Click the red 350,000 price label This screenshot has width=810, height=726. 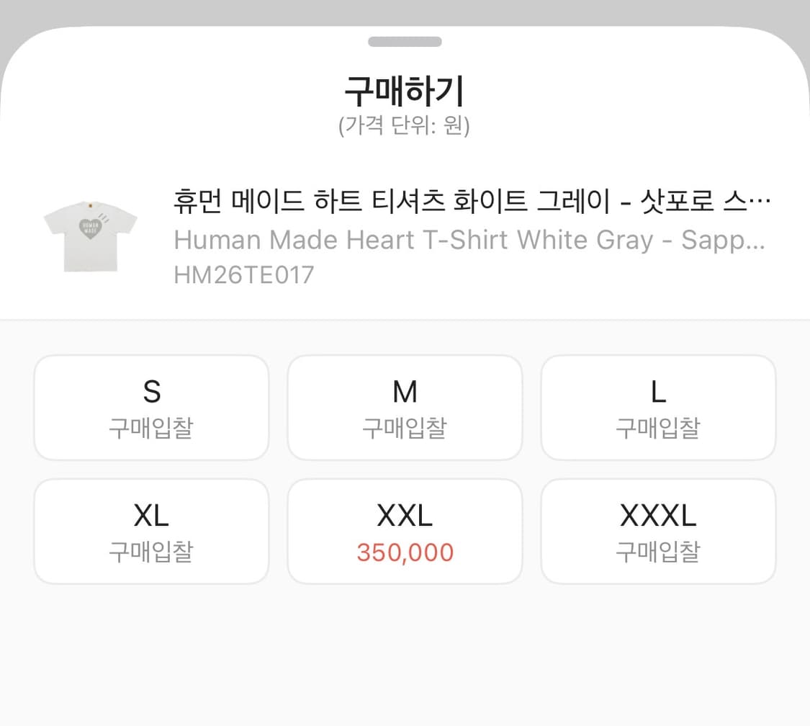coord(405,552)
